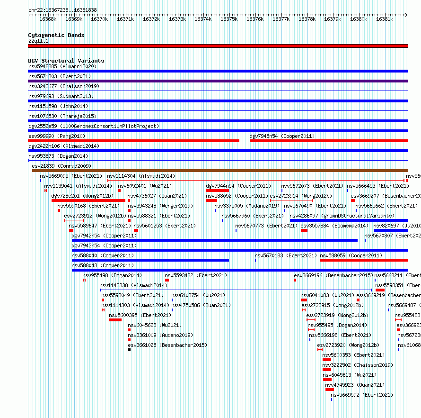Click nsv5665662 (Ebert2021) label
421x418 pixels.
386,206
